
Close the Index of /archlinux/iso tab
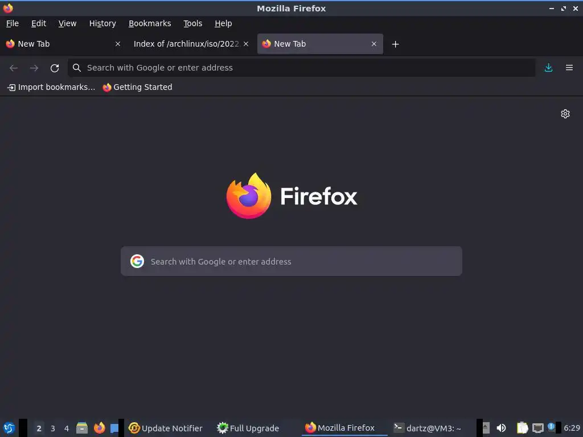coord(246,44)
